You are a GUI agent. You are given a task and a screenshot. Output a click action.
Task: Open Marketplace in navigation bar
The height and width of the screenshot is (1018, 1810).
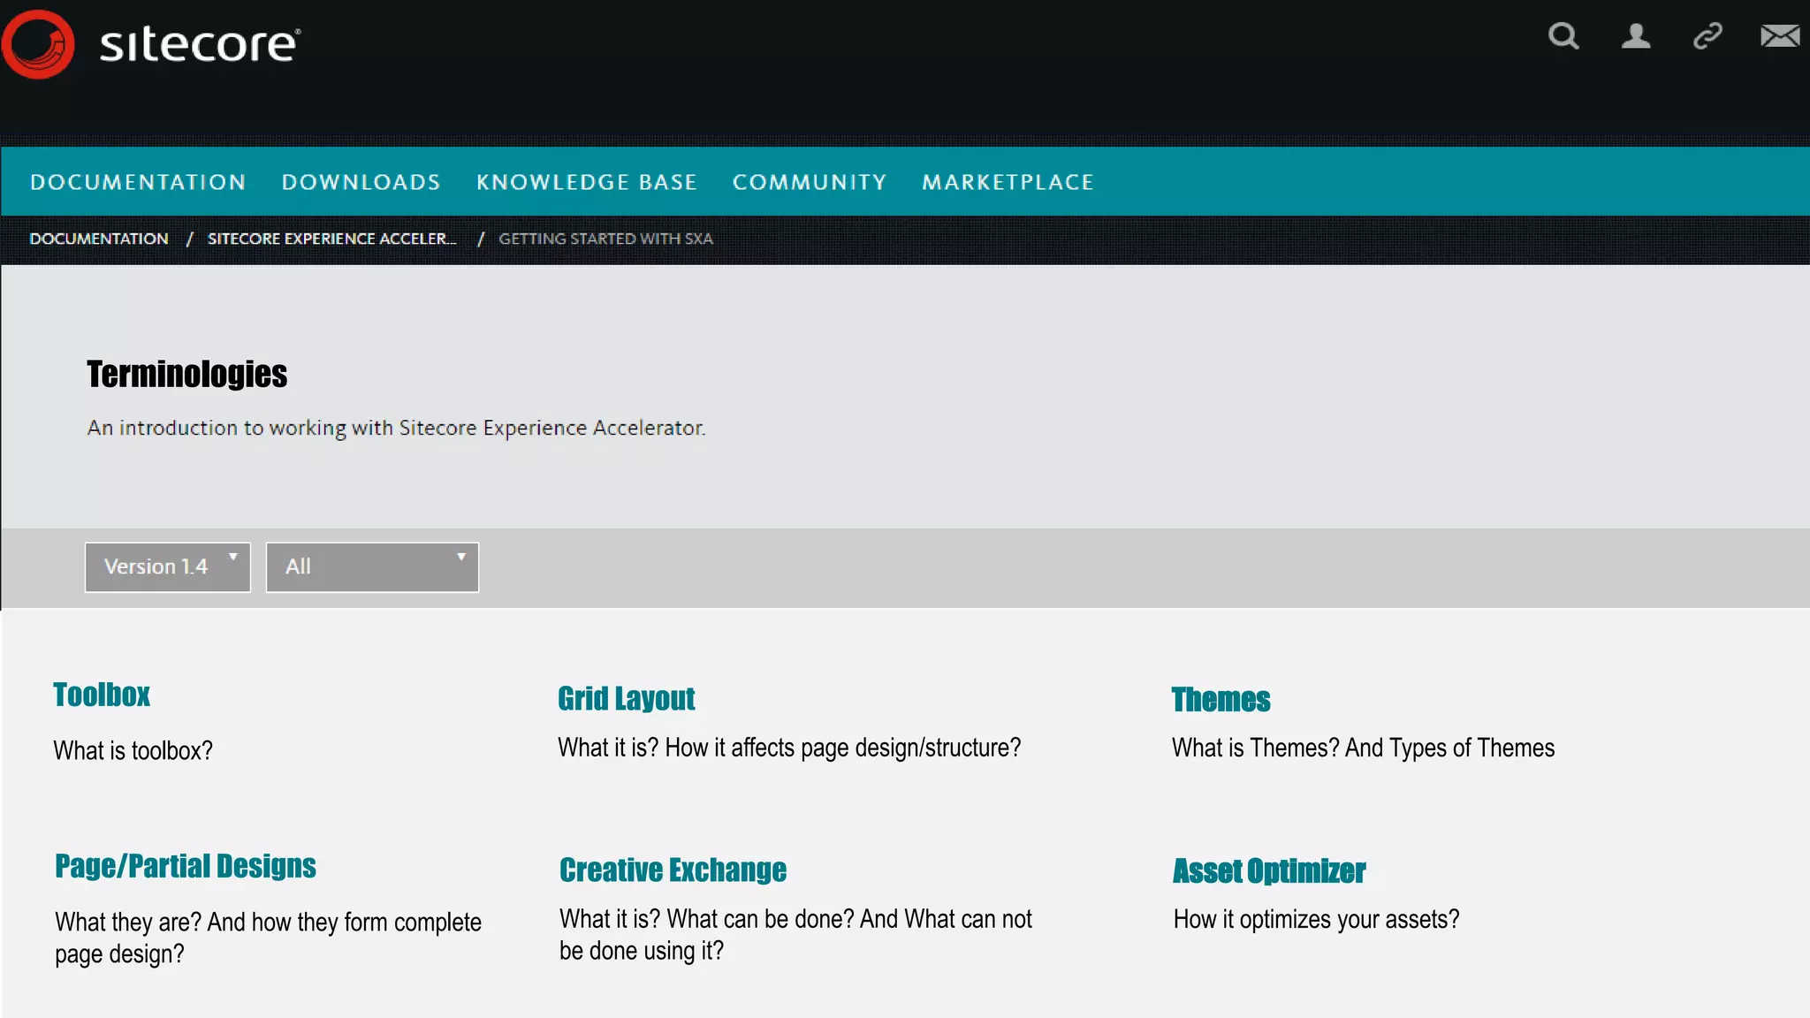pyautogui.click(x=1008, y=182)
